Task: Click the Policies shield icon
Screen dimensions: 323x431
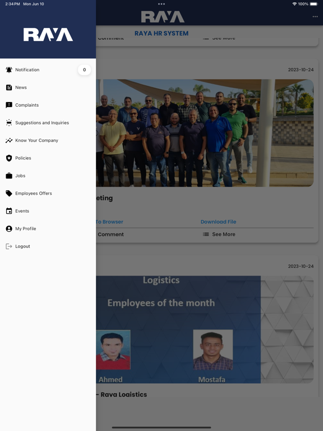Action: coord(9,158)
